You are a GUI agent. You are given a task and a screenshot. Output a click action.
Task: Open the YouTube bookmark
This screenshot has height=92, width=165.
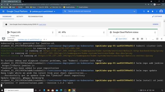click(19, 7)
